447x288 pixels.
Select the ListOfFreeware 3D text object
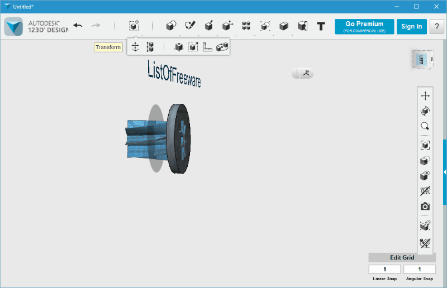(x=174, y=73)
